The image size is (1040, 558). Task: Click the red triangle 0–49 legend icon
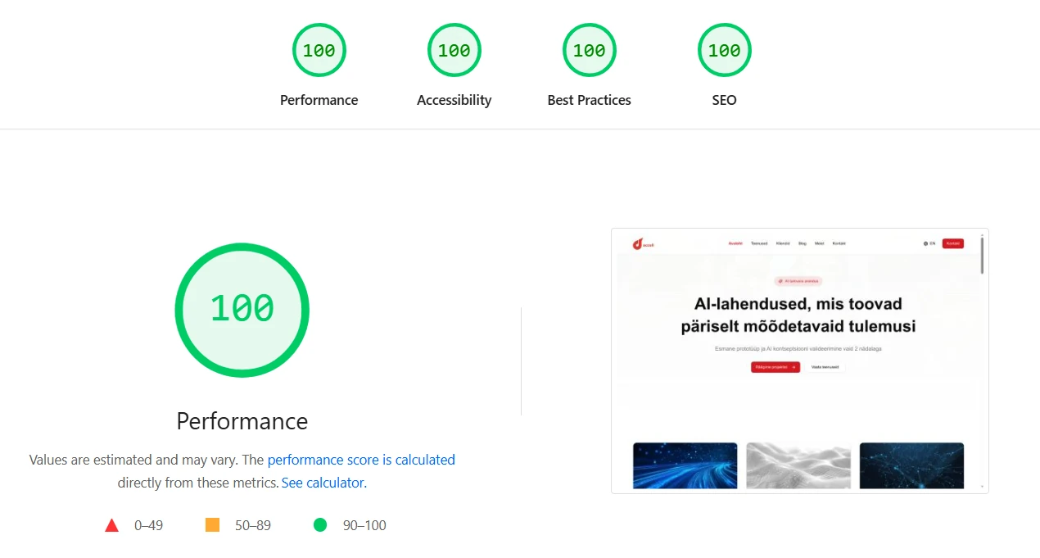[112, 524]
